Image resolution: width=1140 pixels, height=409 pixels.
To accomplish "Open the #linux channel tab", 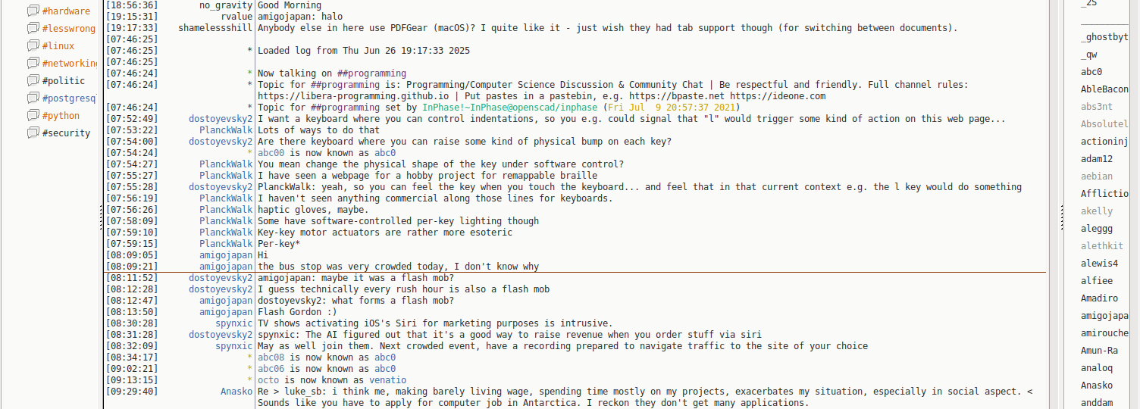I will [x=58, y=45].
